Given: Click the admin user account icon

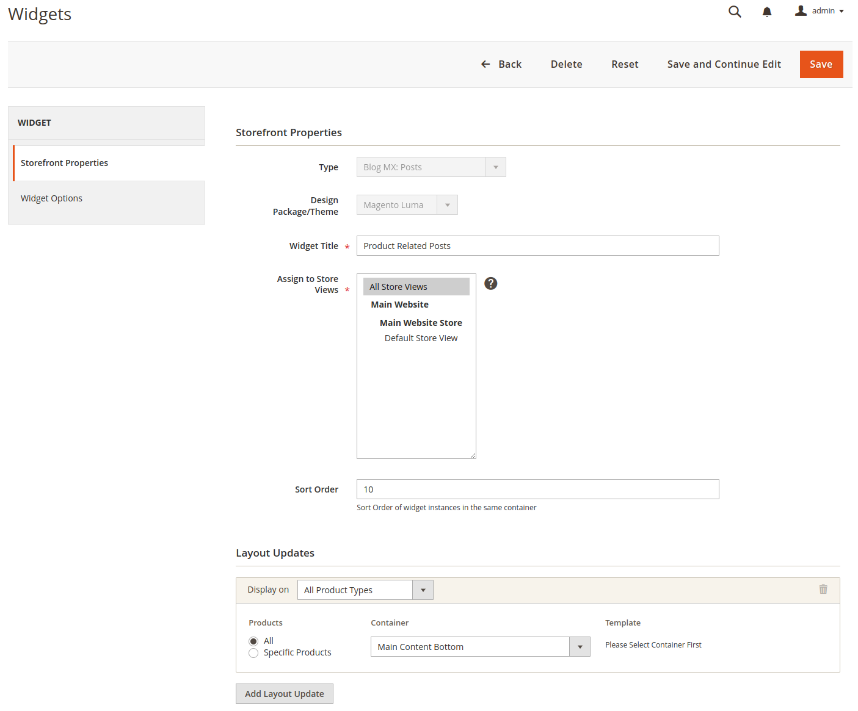Looking at the screenshot, I should [801, 11].
